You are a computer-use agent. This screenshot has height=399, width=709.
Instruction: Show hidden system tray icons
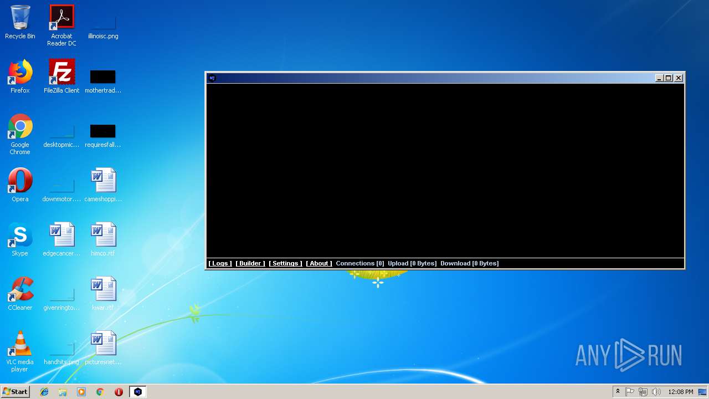[618, 392]
